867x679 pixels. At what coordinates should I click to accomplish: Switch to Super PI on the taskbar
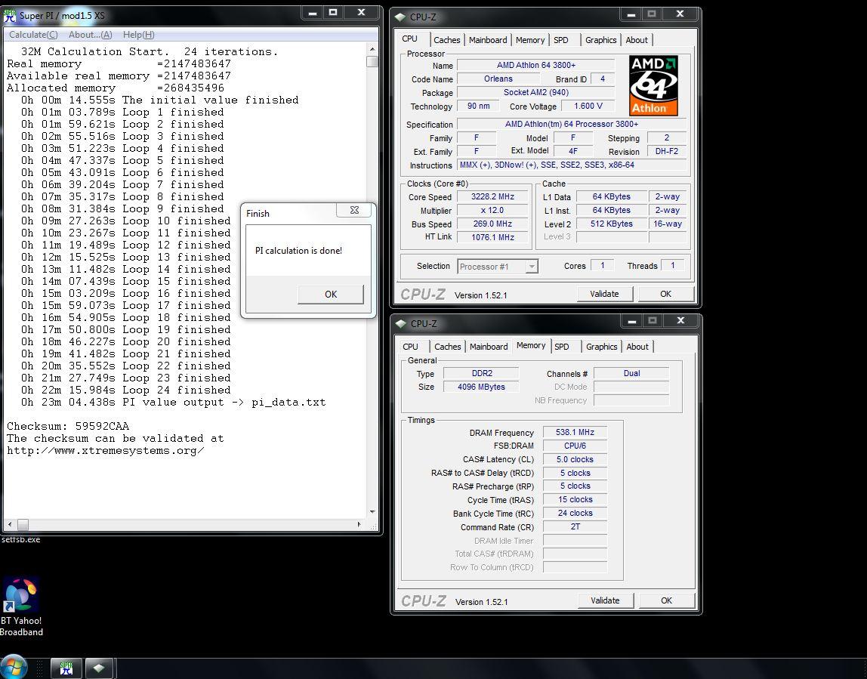click(x=66, y=668)
